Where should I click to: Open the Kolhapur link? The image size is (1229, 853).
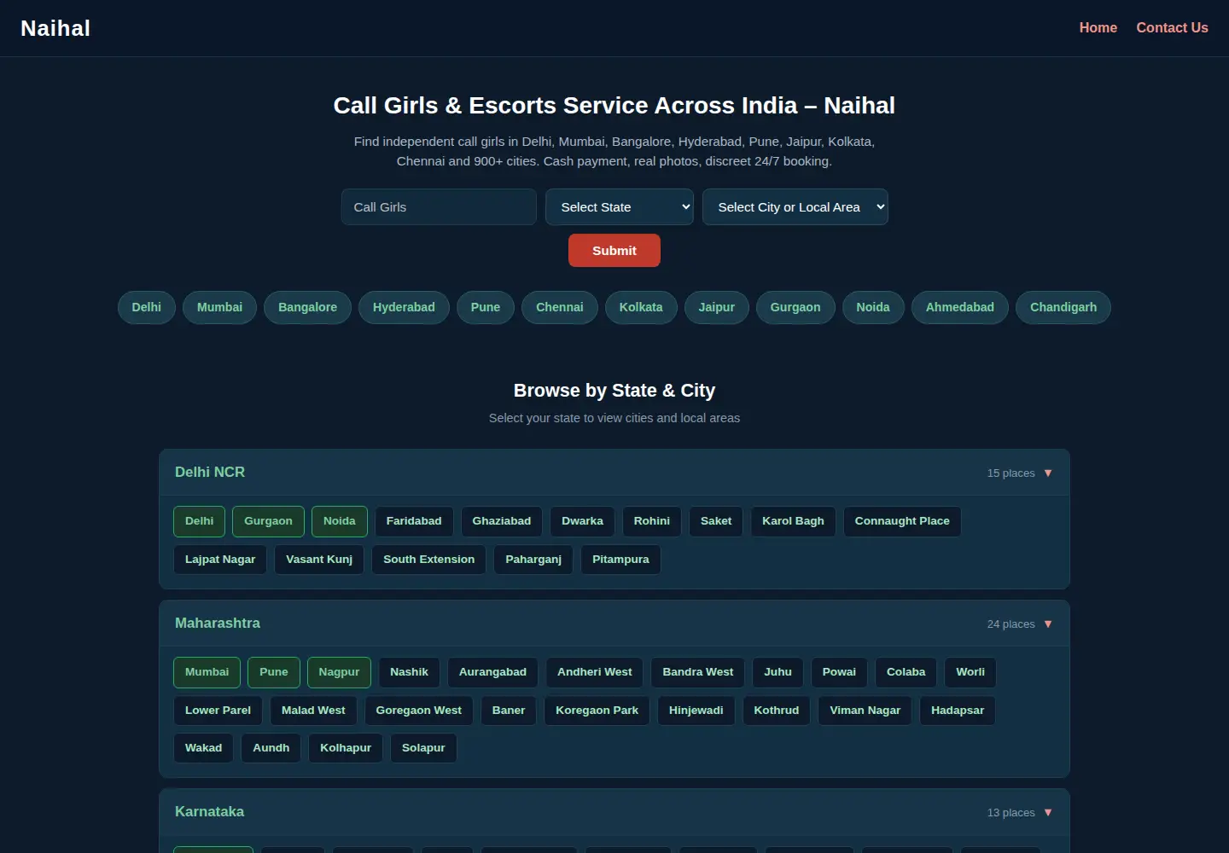coord(346,748)
